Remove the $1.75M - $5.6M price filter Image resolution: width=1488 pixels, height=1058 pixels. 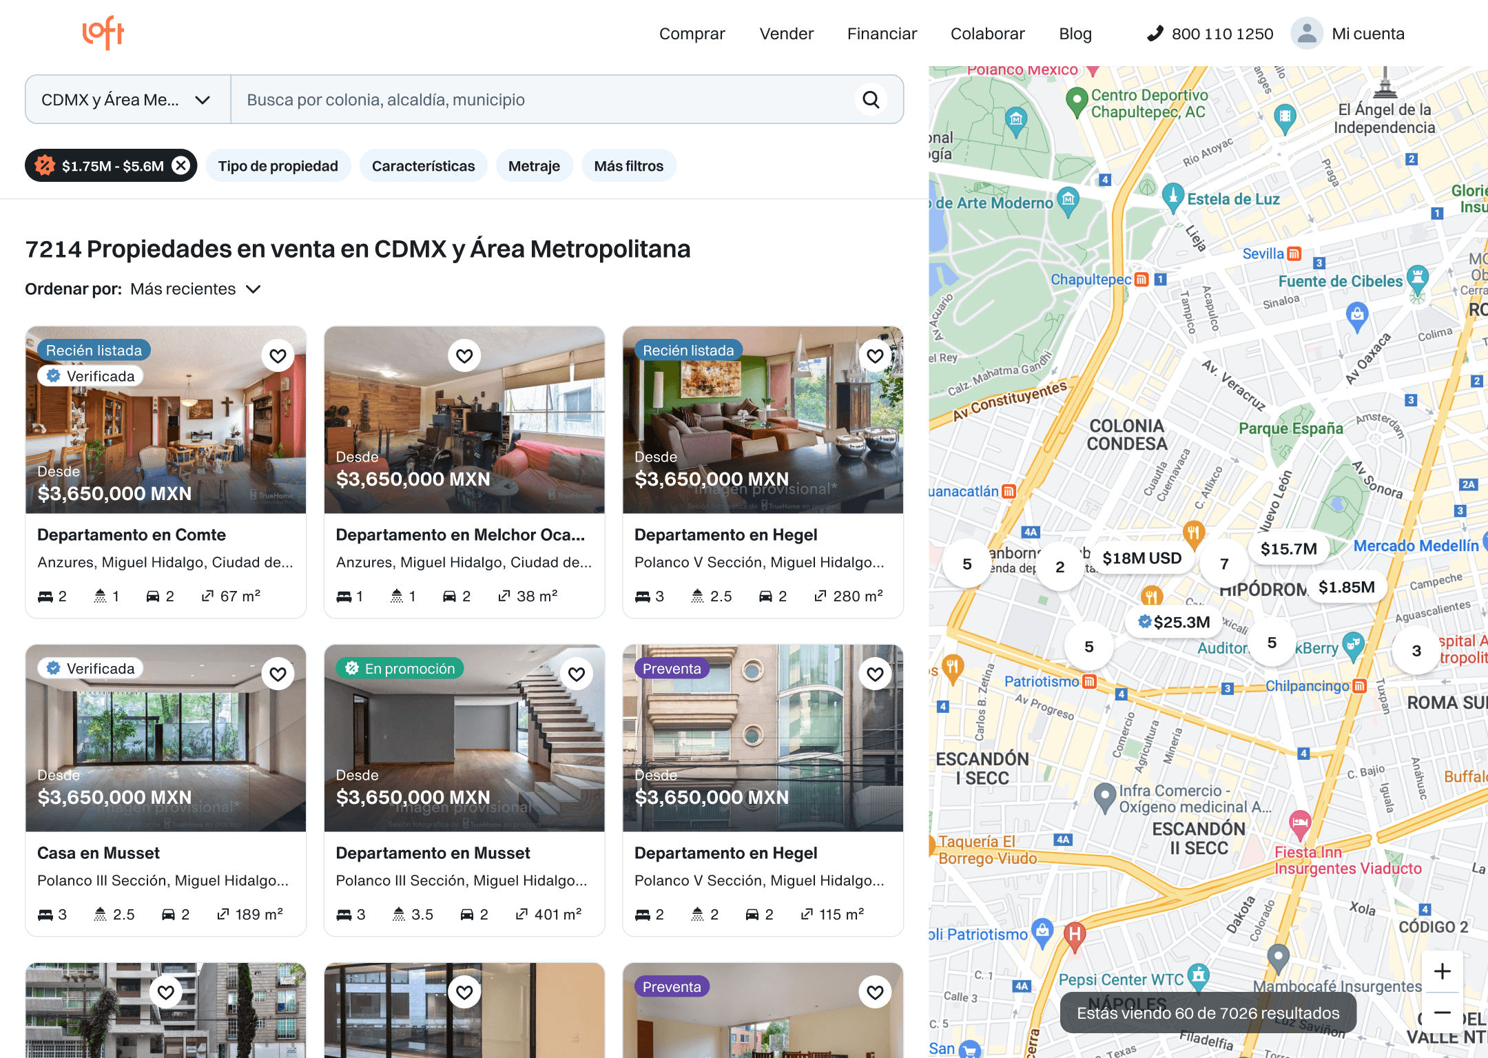click(181, 165)
